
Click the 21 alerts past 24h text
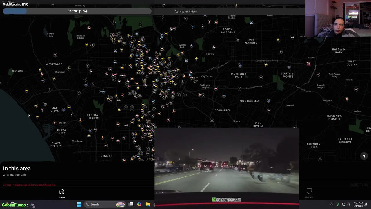click(x=14, y=175)
